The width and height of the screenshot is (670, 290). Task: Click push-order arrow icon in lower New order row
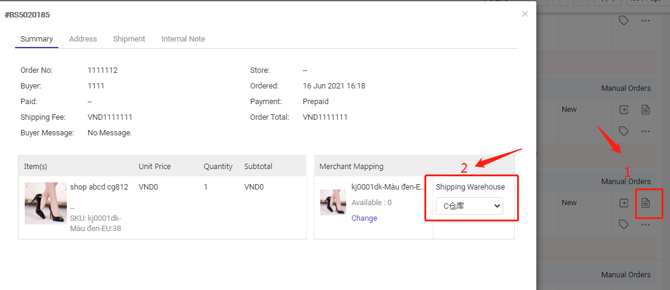point(624,203)
